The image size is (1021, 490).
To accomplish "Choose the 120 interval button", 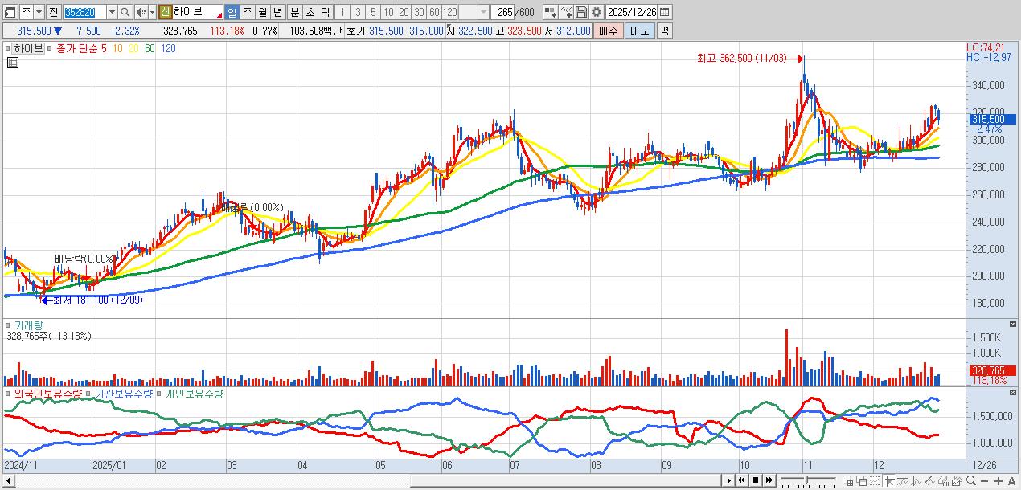I will [449, 12].
